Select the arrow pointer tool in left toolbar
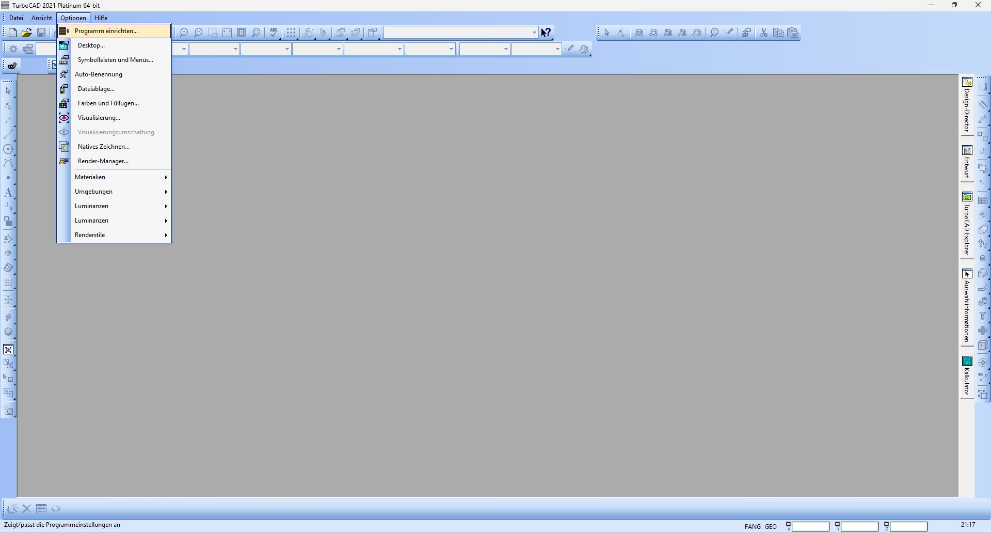The width and height of the screenshot is (991, 533). (x=8, y=91)
